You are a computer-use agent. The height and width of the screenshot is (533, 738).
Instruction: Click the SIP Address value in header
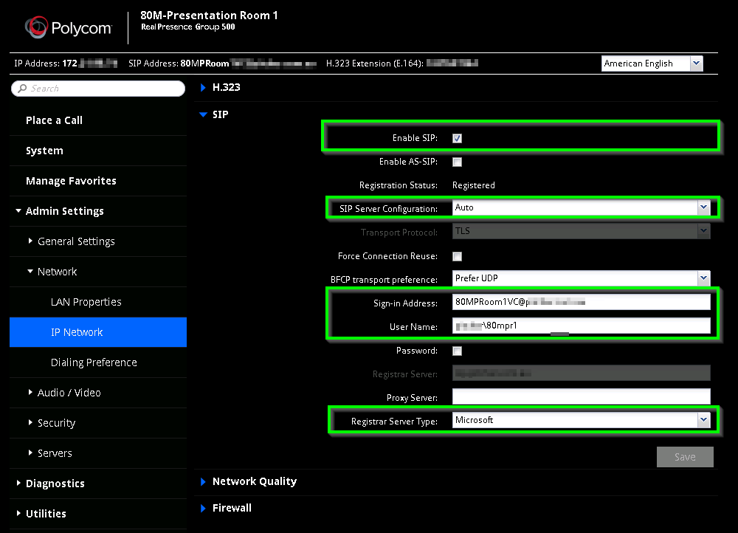[x=249, y=63]
